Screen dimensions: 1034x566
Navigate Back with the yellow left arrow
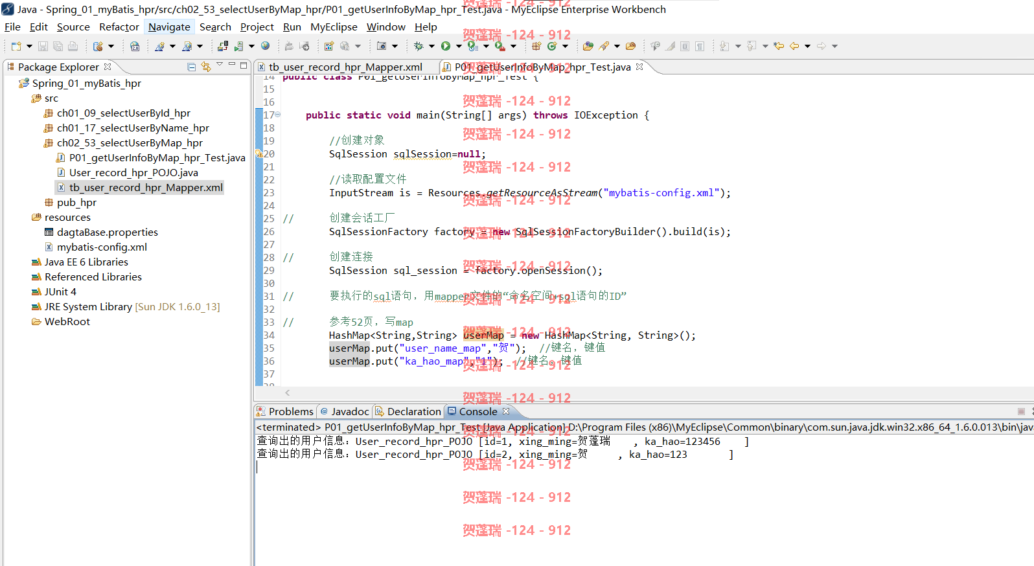point(794,46)
